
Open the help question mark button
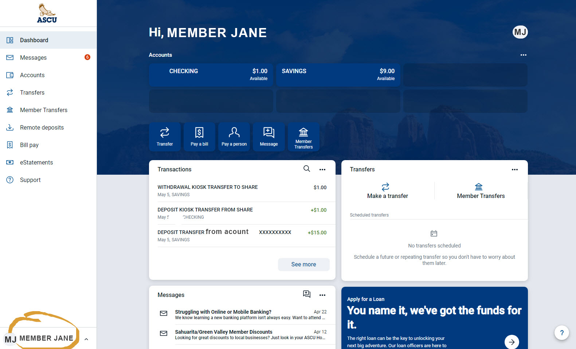coord(561,333)
